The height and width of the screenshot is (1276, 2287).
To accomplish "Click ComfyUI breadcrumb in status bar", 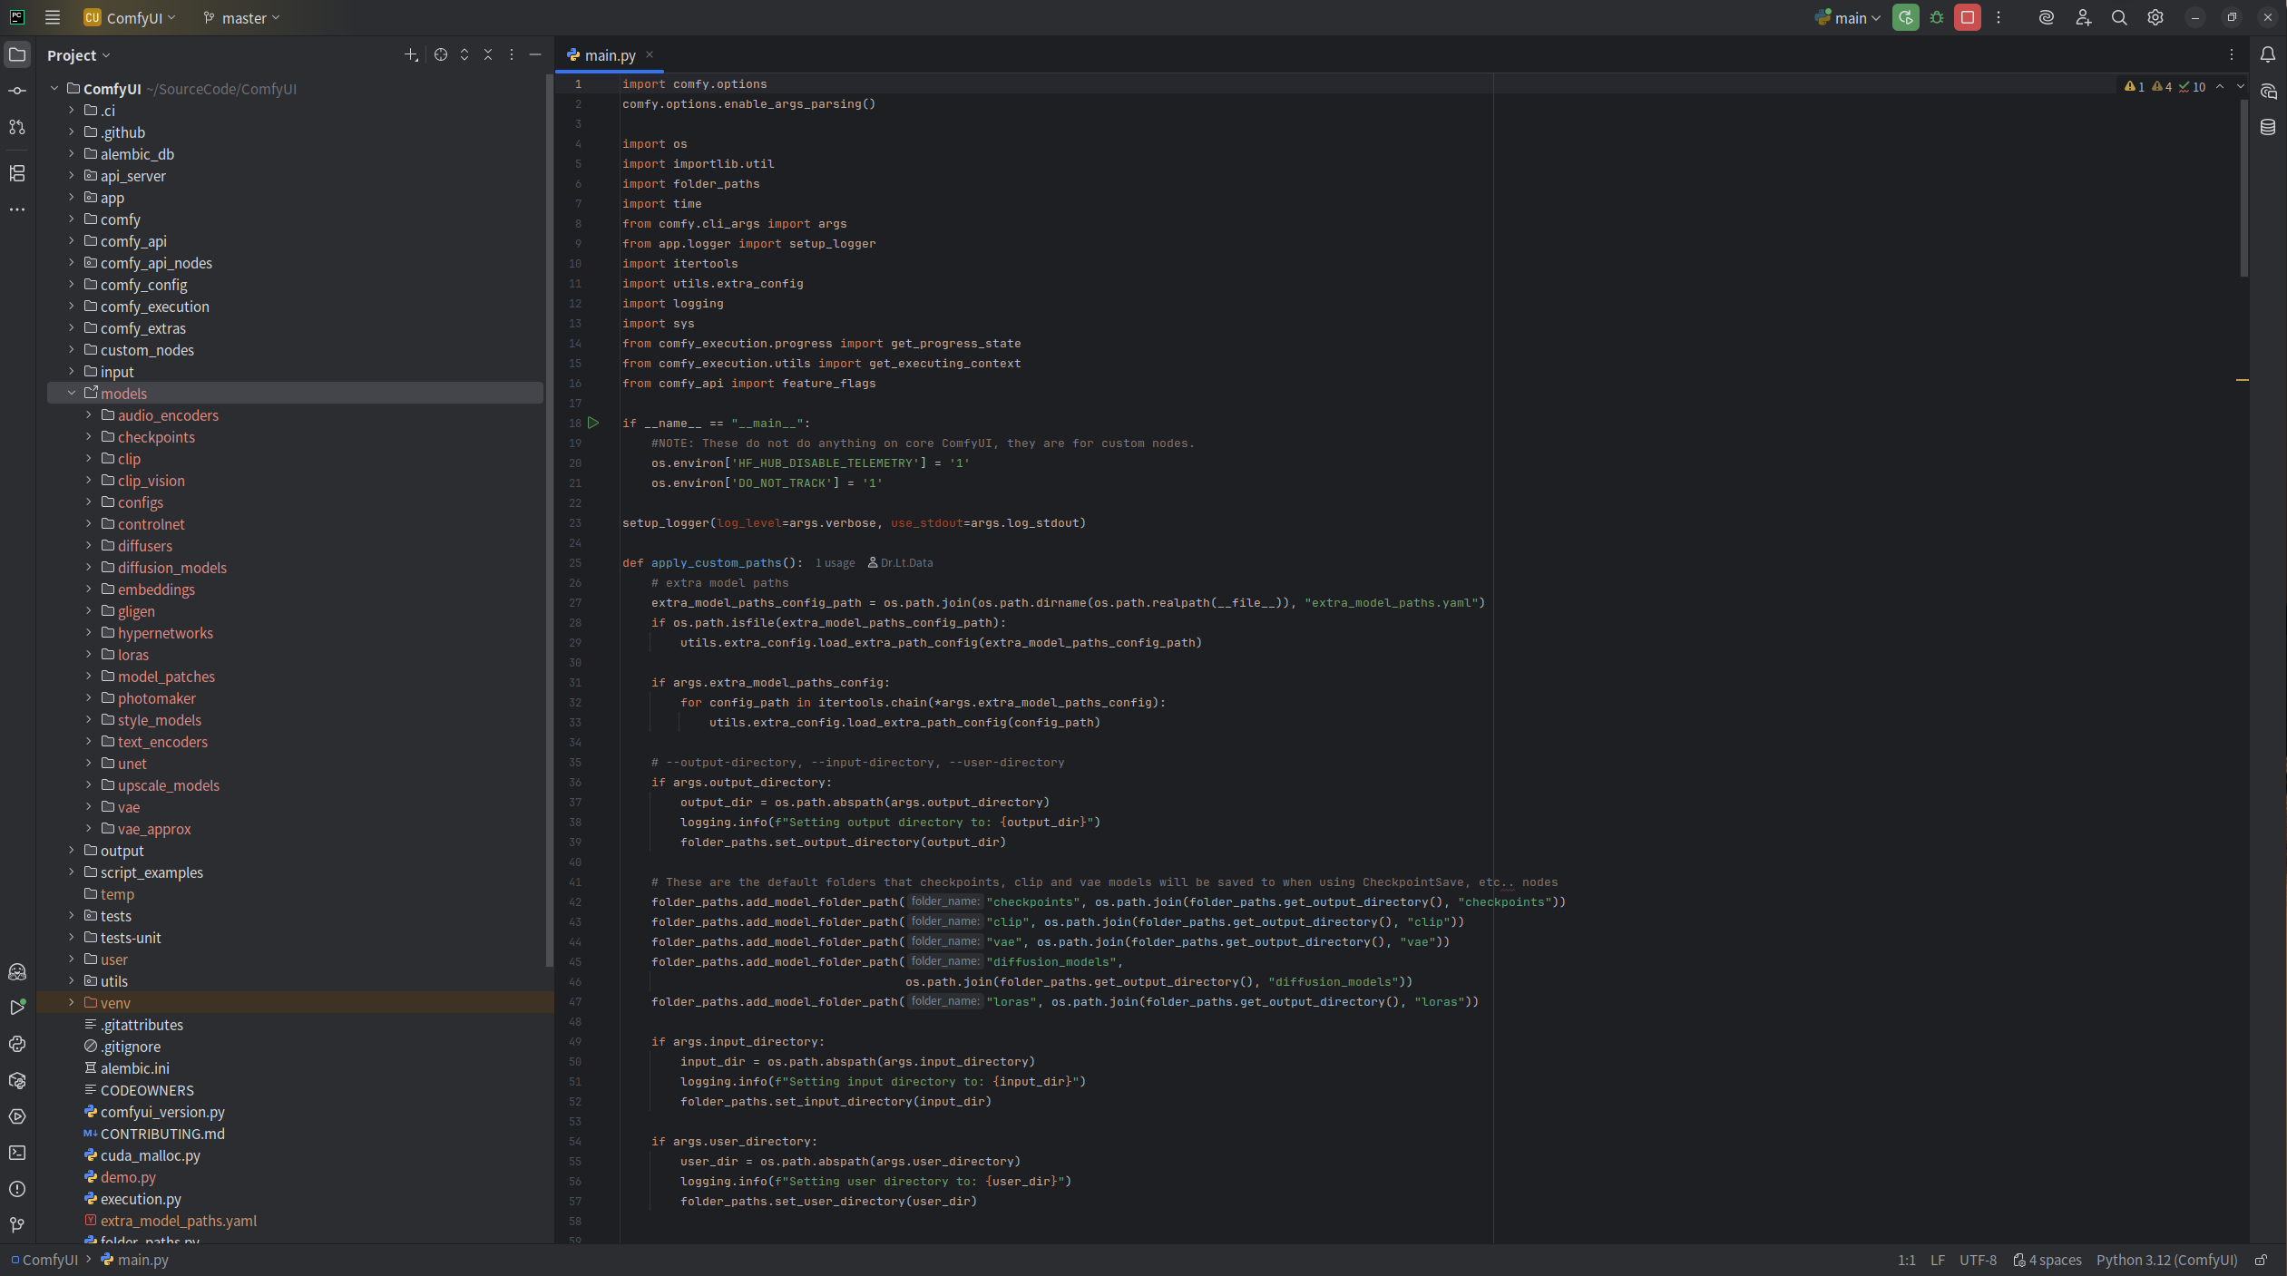I will [x=44, y=1260].
